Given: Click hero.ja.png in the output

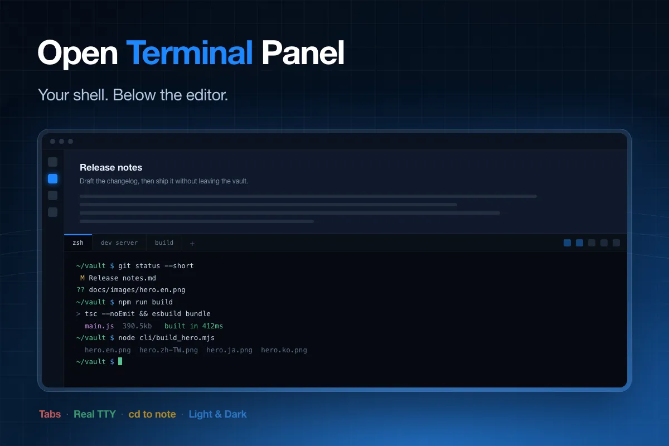Looking at the screenshot, I should point(229,350).
